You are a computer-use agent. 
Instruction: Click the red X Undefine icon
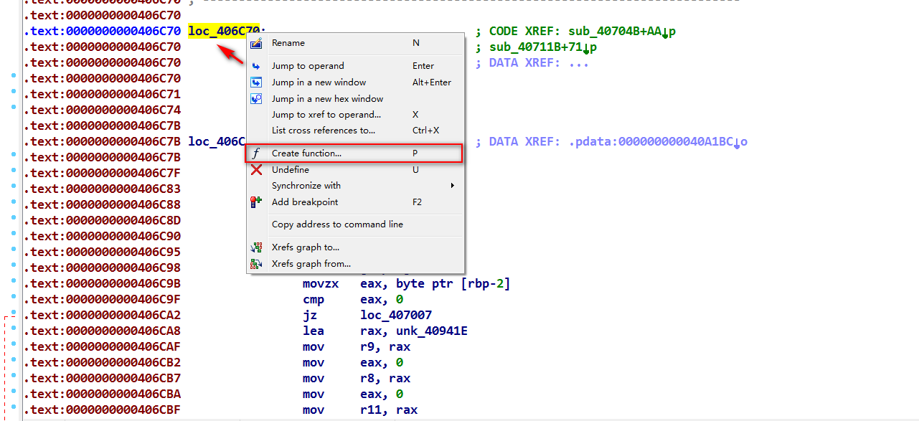pyautogui.click(x=256, y=170)
